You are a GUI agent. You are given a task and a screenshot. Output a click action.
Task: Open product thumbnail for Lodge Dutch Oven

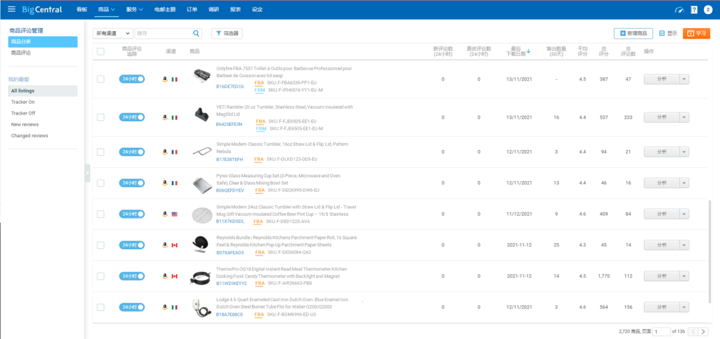point(200,309)
